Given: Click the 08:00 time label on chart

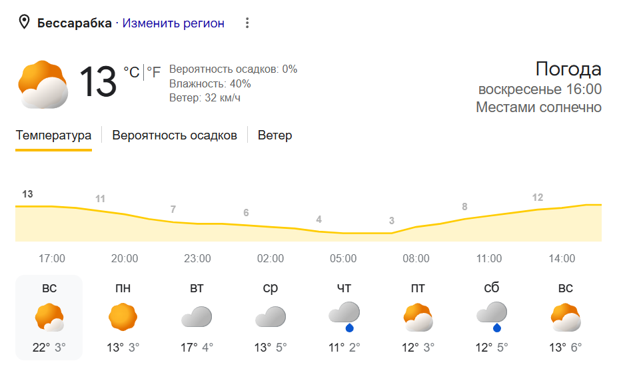Looking at the screenshot, I should click(416, 259).
